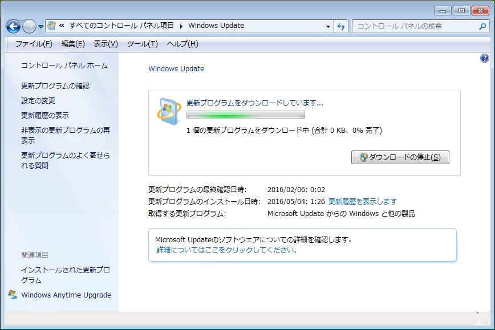Click the download progress bar
This screenshot has width=495, height=330.
coord(246,115)
